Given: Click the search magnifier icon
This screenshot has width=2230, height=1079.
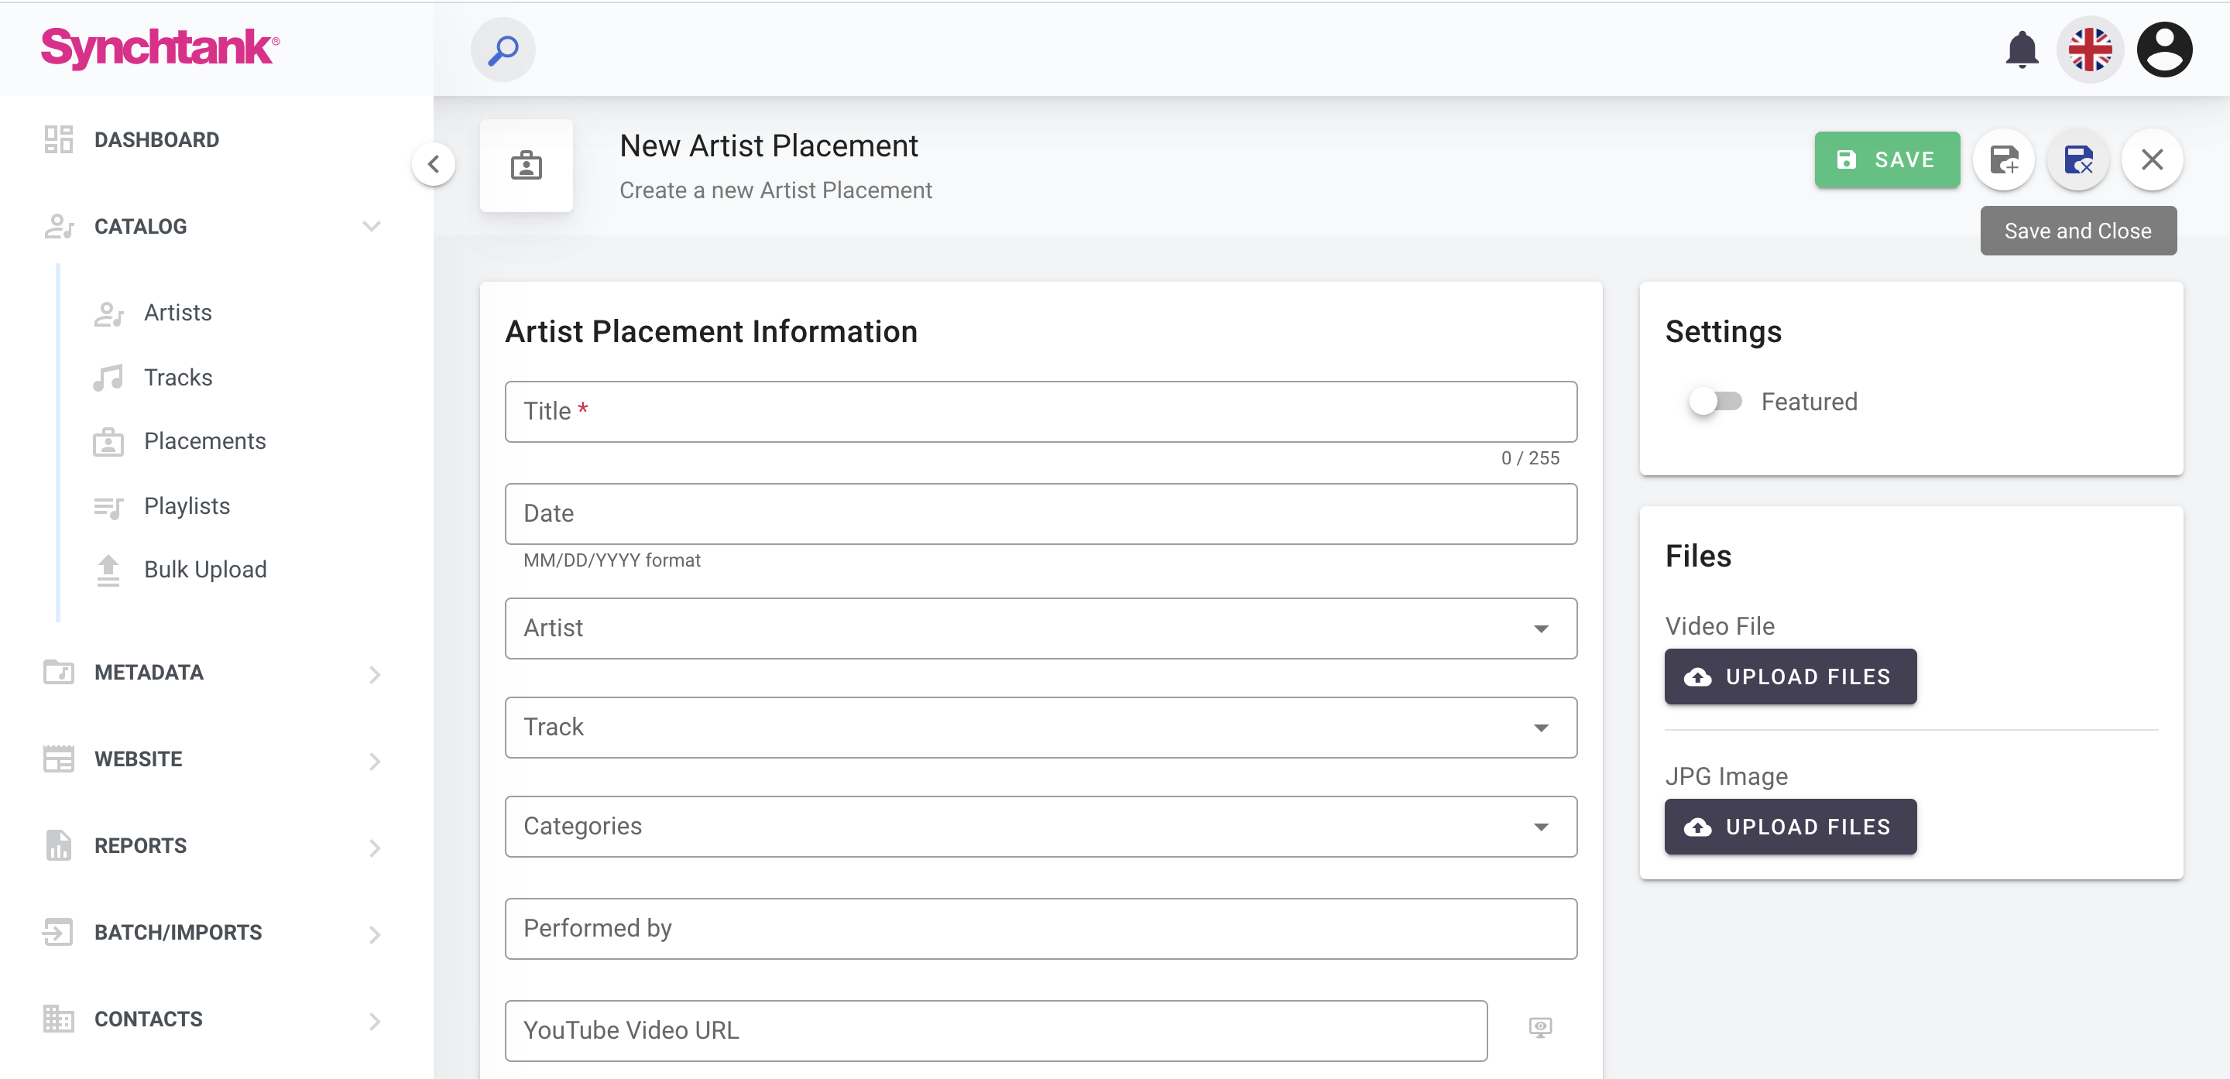Looking at the screenshot, I should click(x=502, y=50).
